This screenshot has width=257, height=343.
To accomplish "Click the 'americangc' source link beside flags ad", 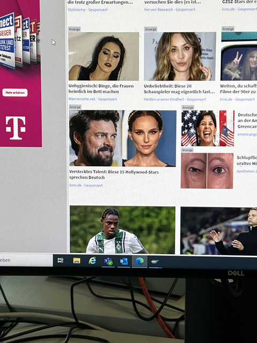I will coord(247,135).
